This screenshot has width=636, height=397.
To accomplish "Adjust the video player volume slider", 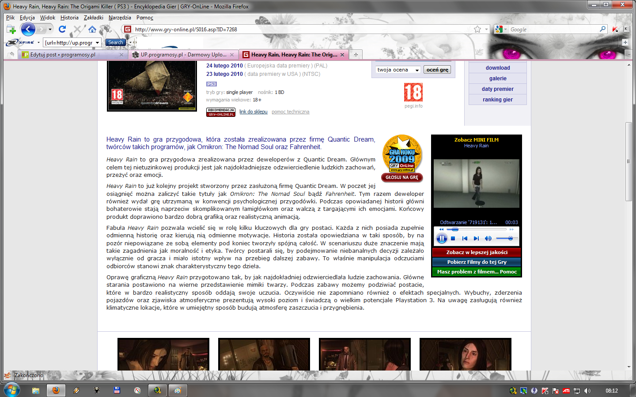I will pyautogui.click(x=506, y=239).
